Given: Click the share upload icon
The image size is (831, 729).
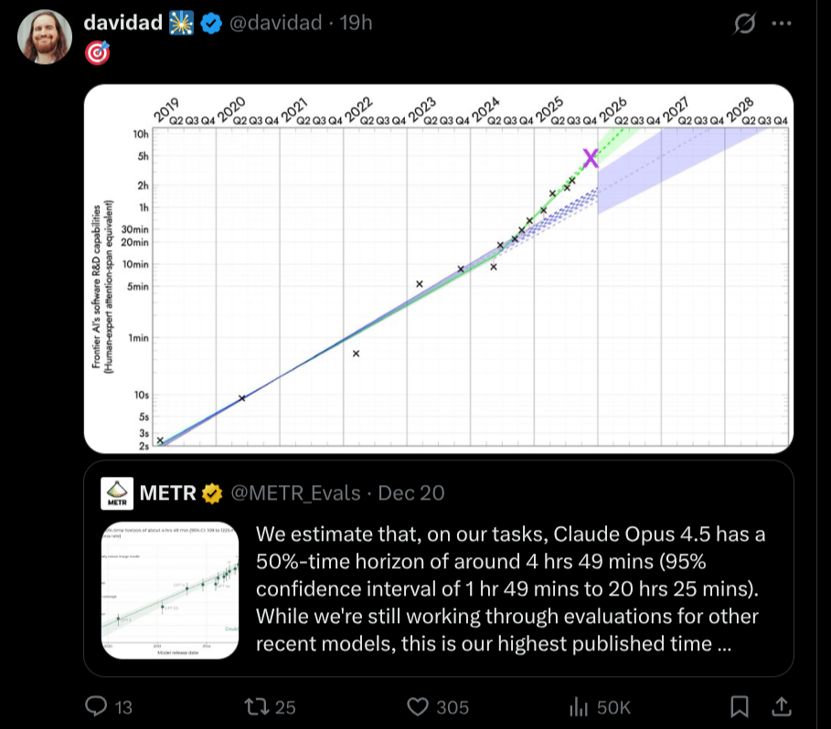Looking at the screenshot, I should [783, 706].
